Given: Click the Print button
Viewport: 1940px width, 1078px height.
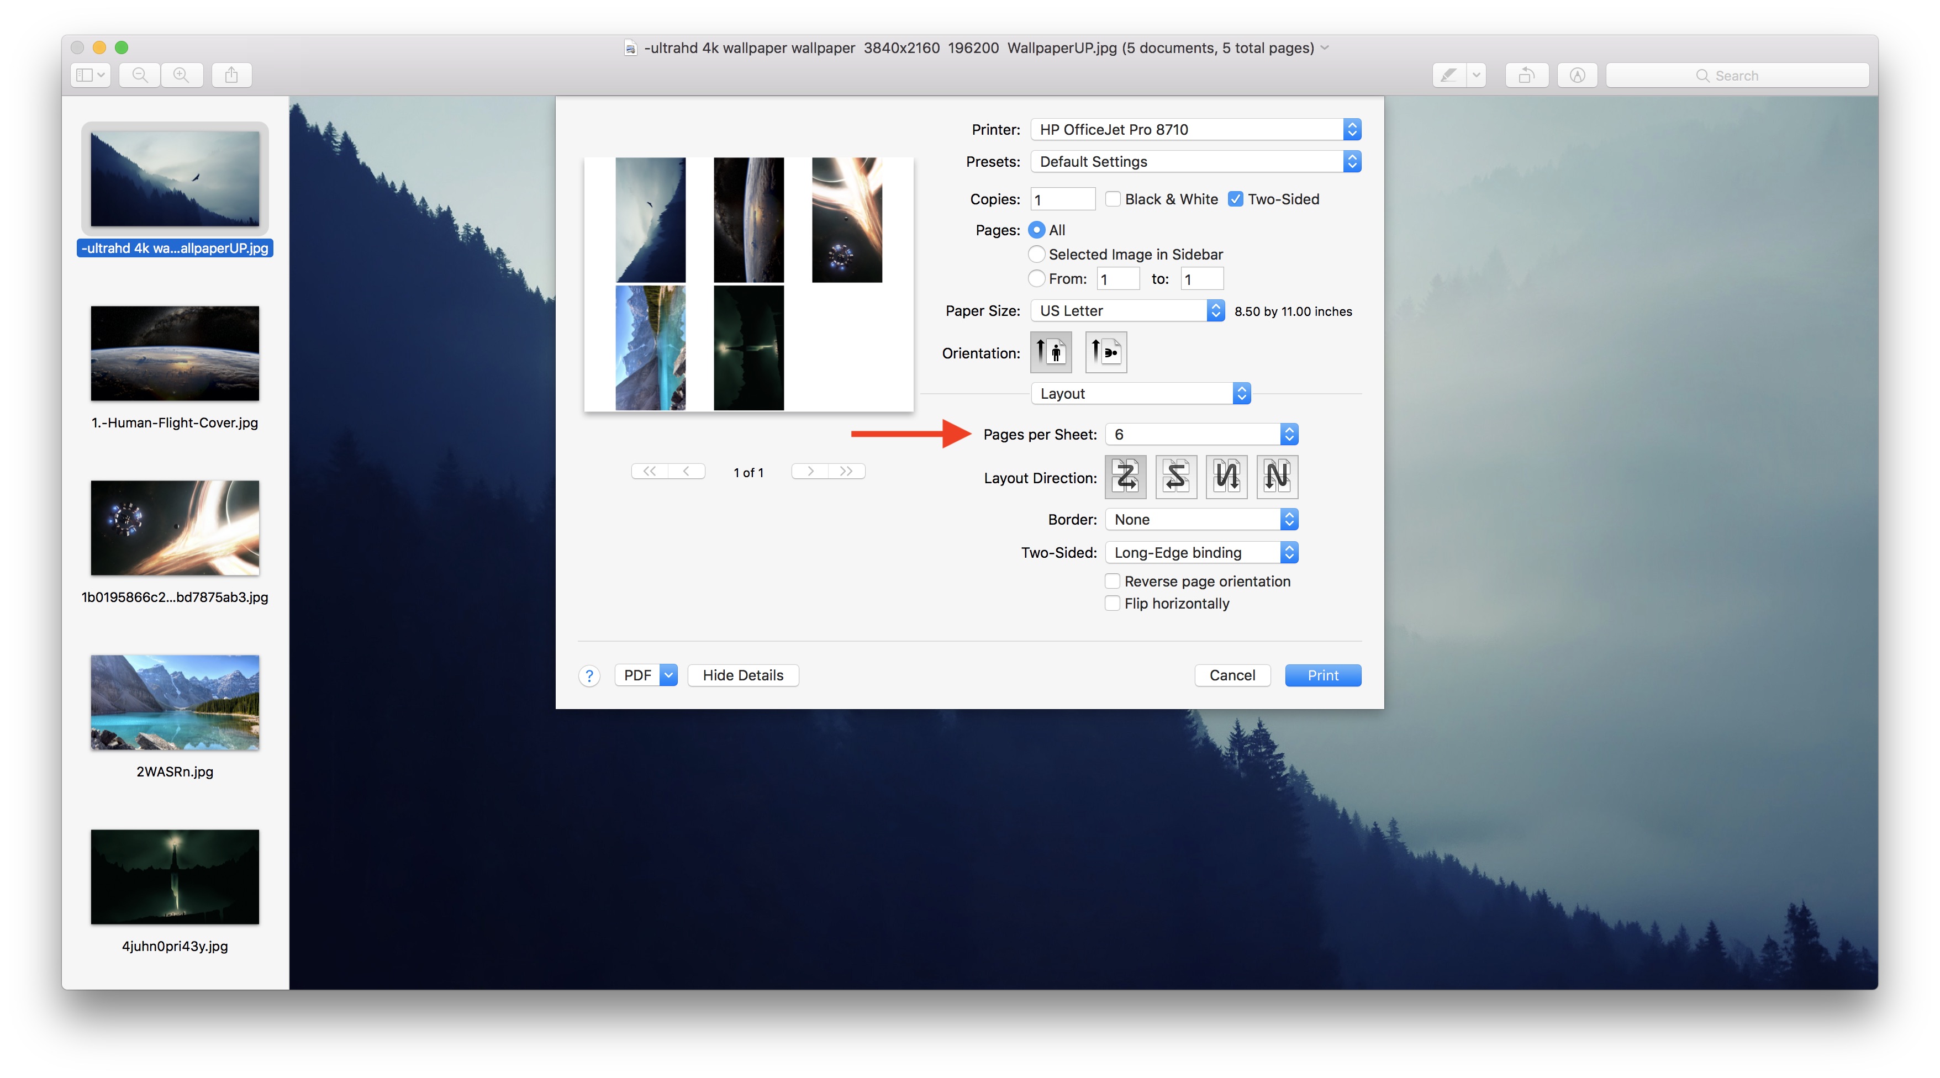Looking at the screenshot, I should tap(1322, 675).
